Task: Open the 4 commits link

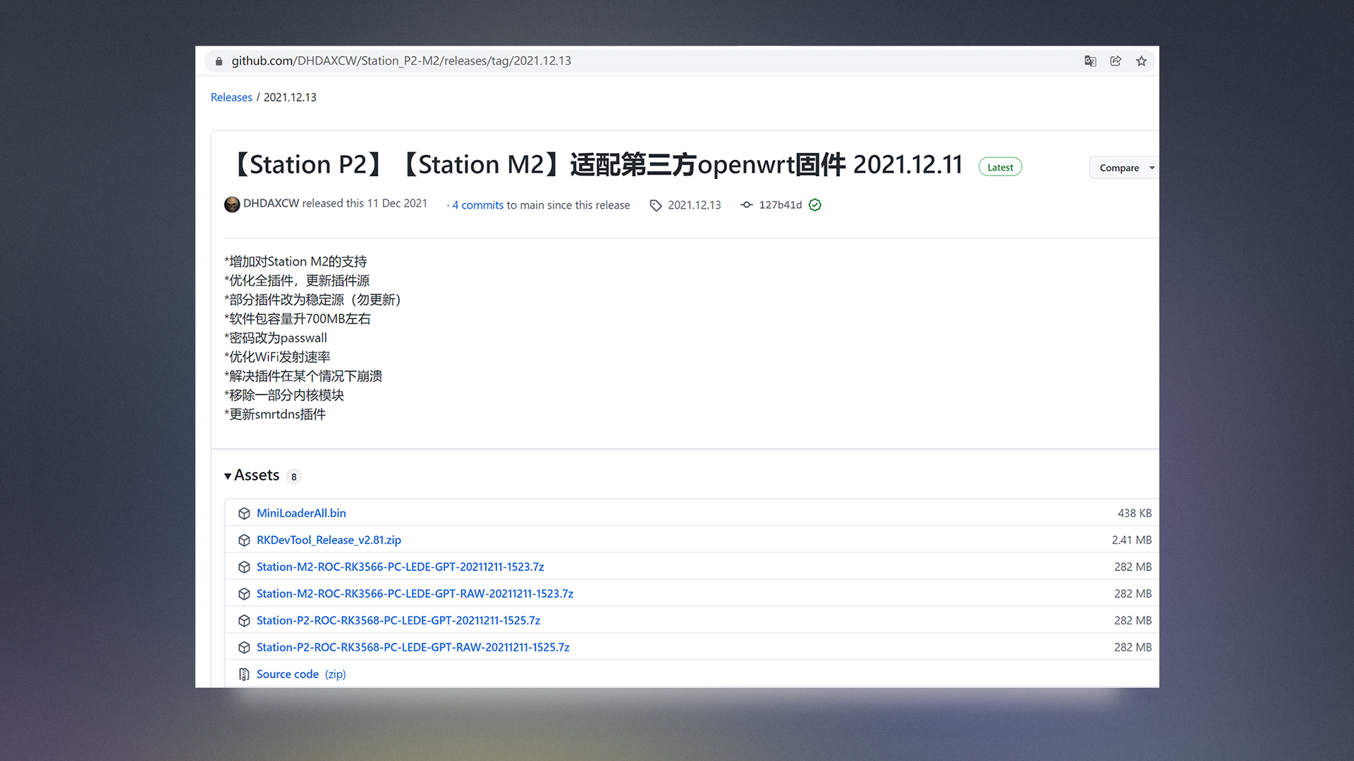Action: [x=477, y=205]
